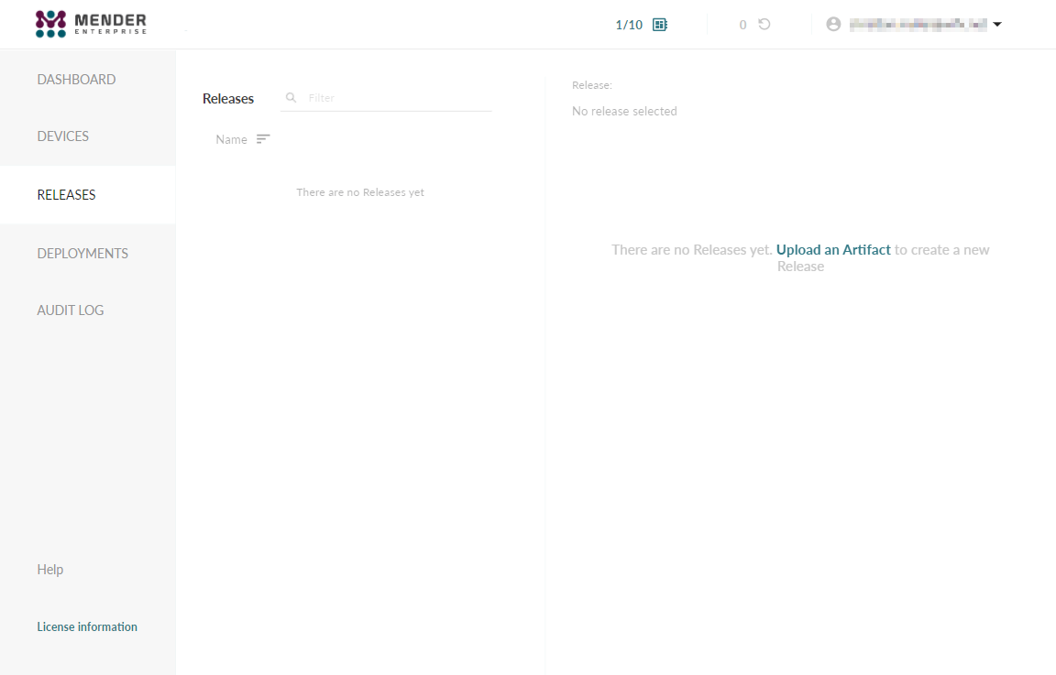Click the 0 deployments counter

pos(742,25)
